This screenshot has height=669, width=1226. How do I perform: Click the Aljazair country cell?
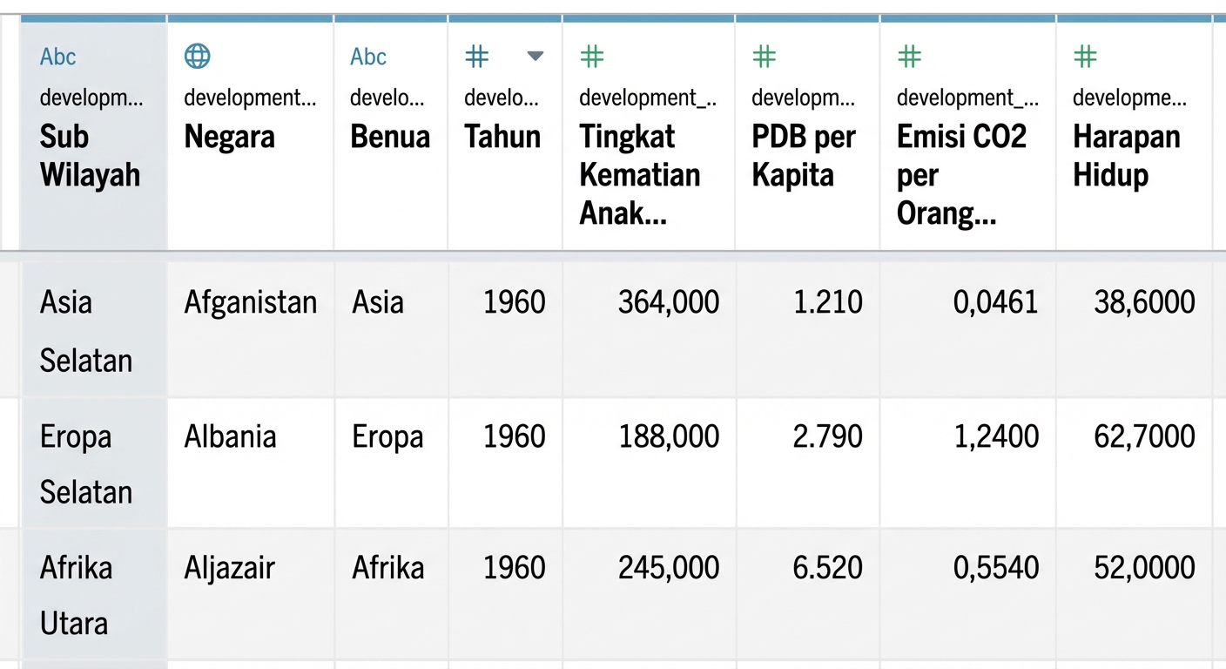[x=230, y=568]
